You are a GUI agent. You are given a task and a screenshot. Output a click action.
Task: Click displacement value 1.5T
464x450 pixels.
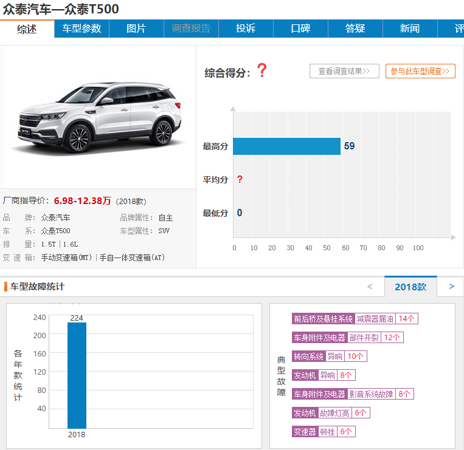click(48, 244)
